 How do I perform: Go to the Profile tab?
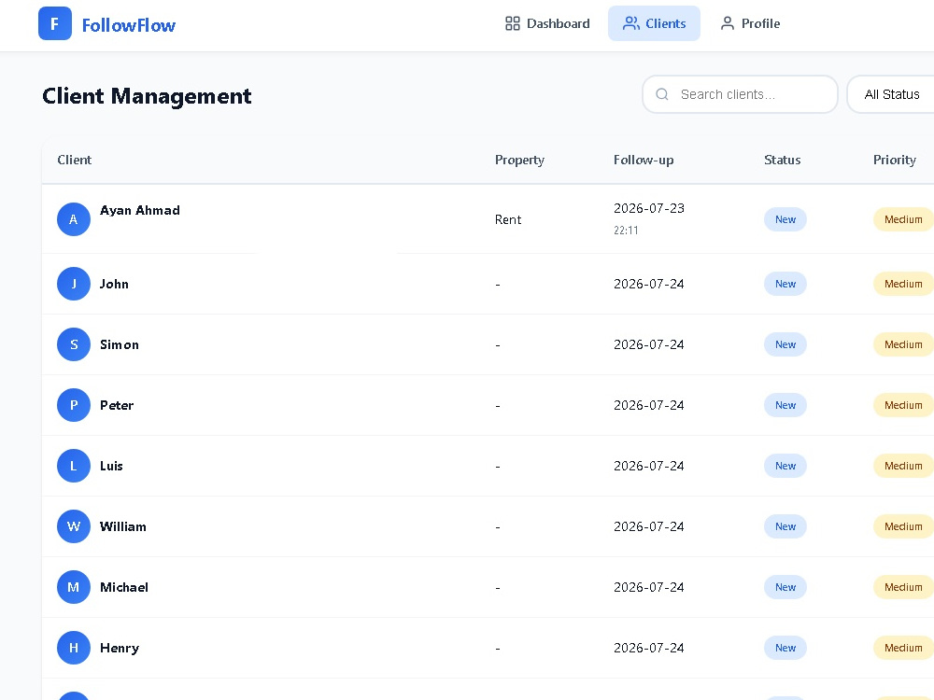[x=750, y=23]
